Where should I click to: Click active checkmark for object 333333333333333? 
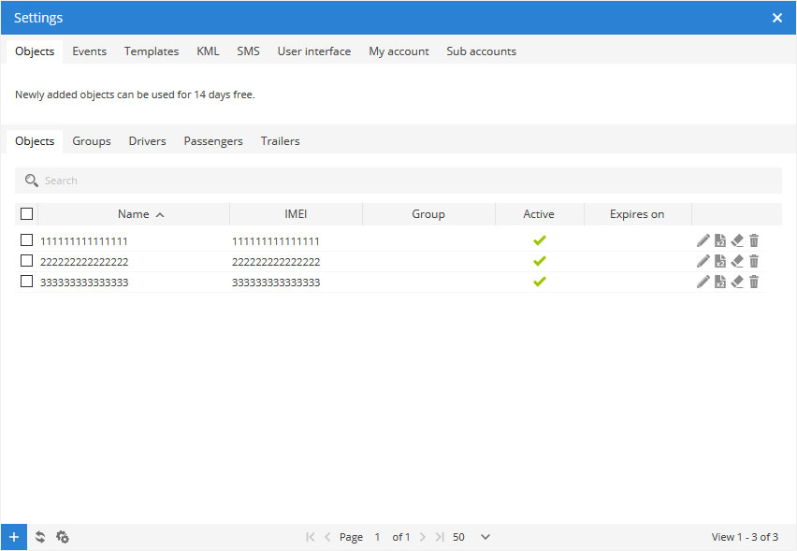coord(540,282)
